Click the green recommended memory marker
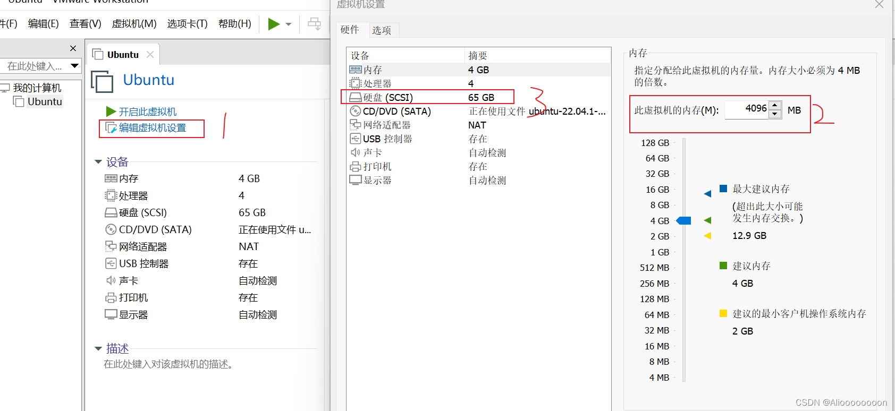Image resolution: width=895 pixels, height=411 pixels. point(707,220)
